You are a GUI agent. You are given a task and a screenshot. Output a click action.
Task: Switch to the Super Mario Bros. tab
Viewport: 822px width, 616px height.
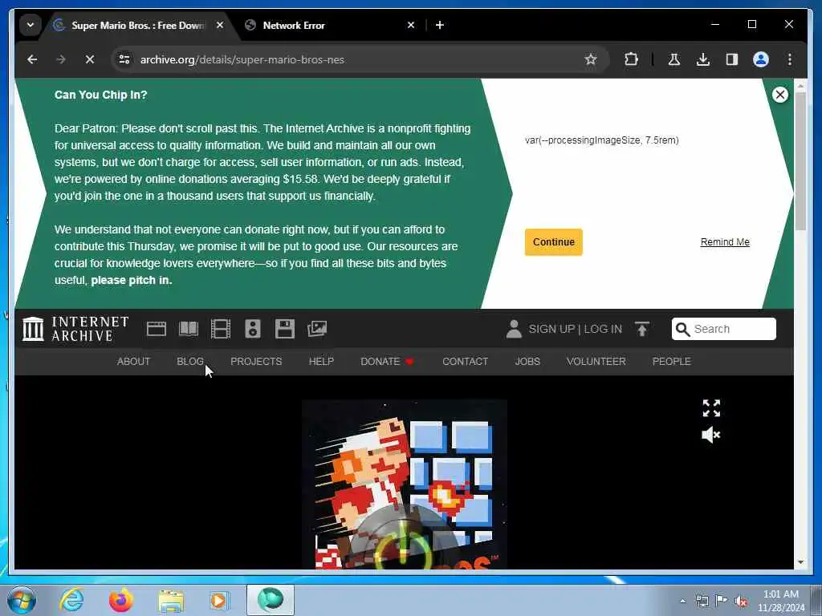[139, 25]
